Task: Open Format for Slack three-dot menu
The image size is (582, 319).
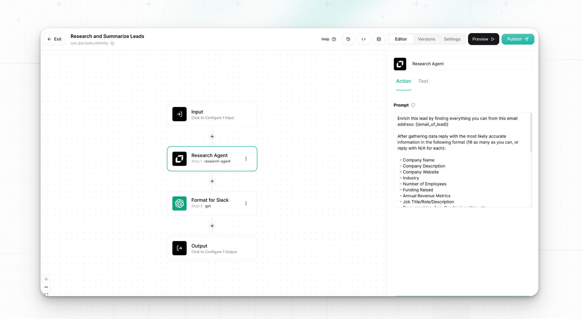Action: tap(246, 203)
